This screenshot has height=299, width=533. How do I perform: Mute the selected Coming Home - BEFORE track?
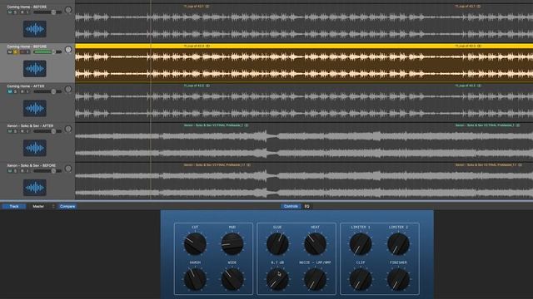(x=9, y=51)
